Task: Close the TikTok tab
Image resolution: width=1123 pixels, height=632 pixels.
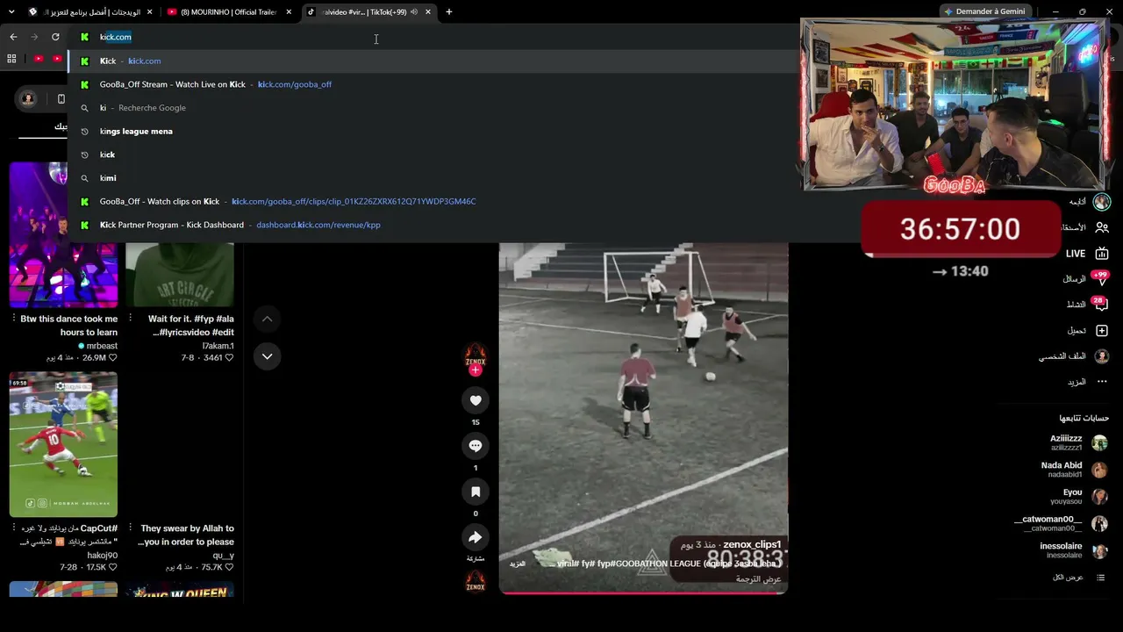Action: 428,12
